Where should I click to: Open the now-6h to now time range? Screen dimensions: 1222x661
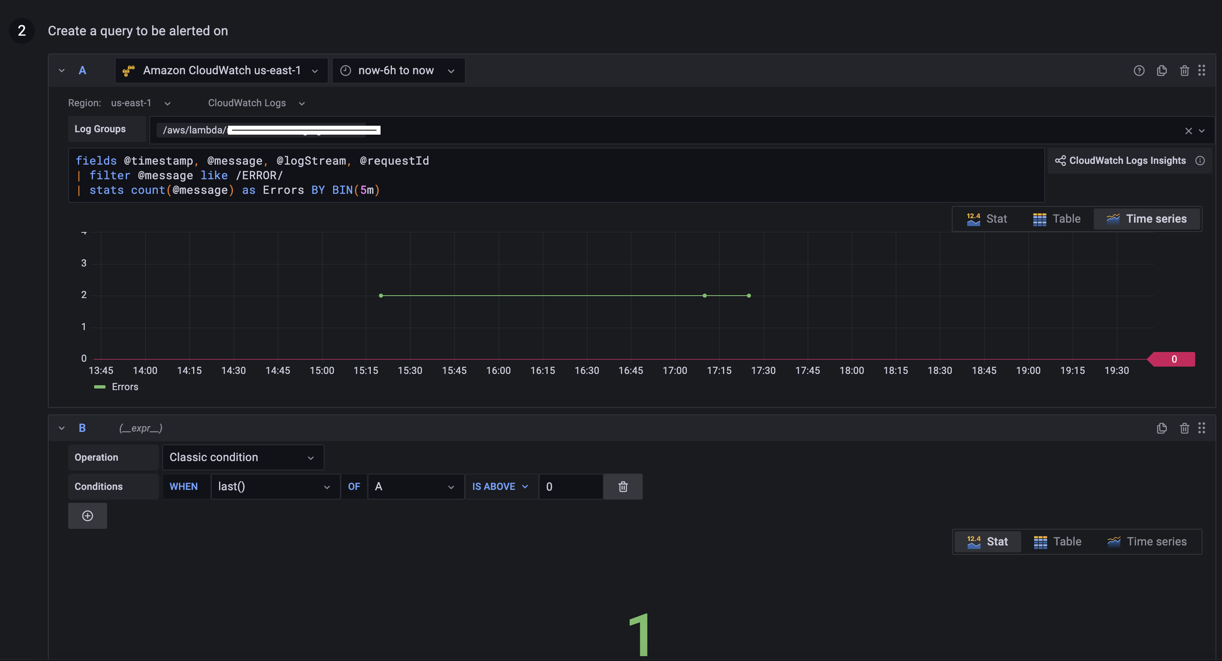(398, 71)
